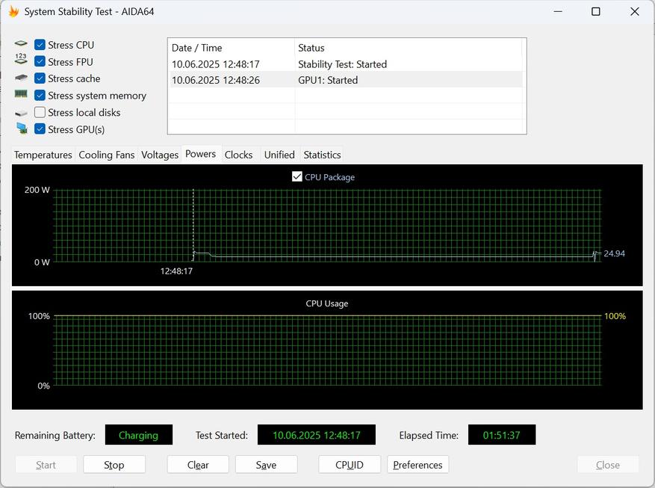The width and height of the screenshot is (655, 488).
Task: Click the disk drive icon beside Stress local disks
Action: [21, 113]
